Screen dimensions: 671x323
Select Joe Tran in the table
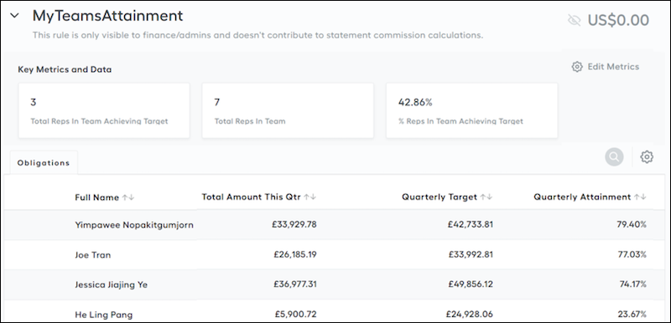[93, 254]
